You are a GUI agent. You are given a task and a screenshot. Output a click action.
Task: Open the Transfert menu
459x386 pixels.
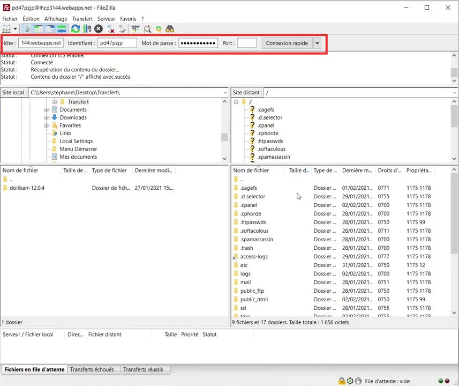(82, 19)
